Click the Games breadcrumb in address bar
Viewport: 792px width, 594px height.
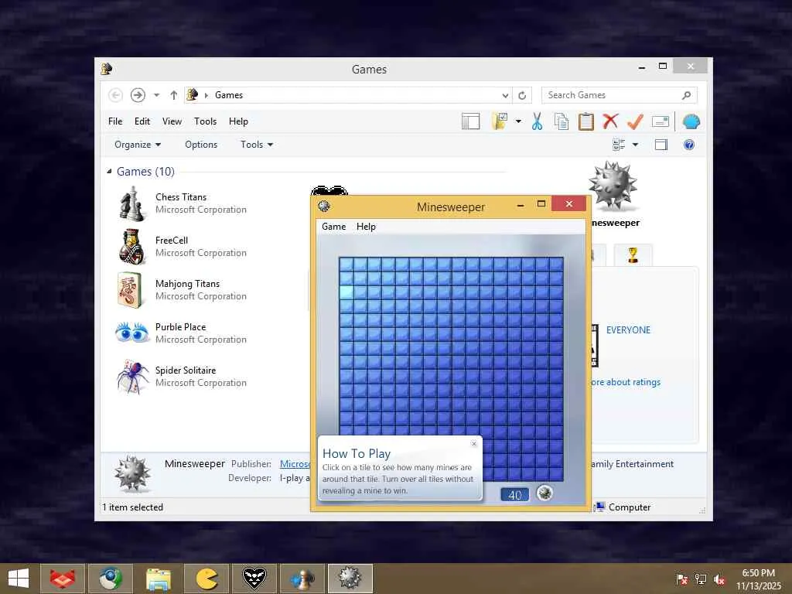tap(229, 95)
